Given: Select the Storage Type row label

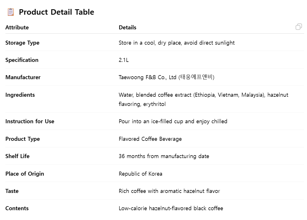Looking at the screenshot, I should tap(22, 43).
